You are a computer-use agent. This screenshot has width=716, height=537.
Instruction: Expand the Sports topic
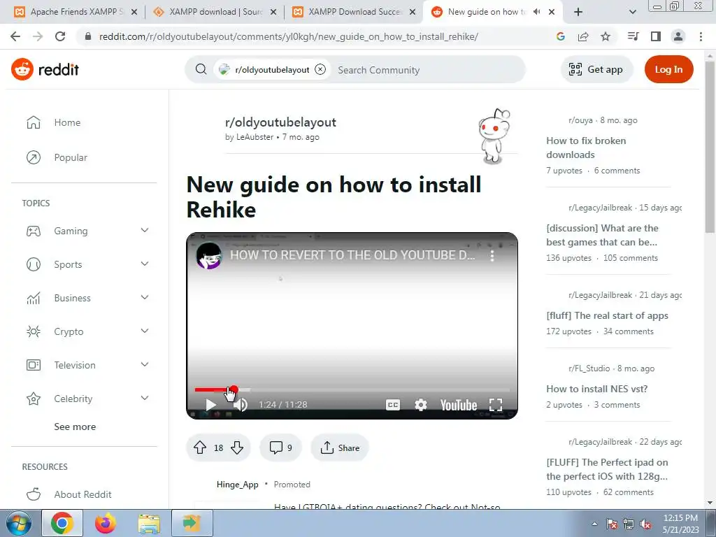click(x=145, y=264)
